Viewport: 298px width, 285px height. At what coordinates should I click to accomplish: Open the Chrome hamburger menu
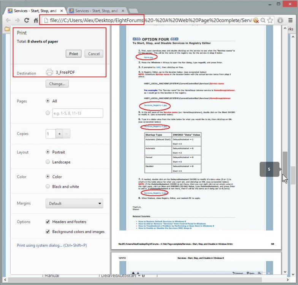(291, 21)
